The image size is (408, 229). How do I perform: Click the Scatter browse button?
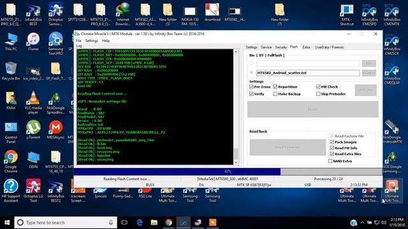click(368, 73)
